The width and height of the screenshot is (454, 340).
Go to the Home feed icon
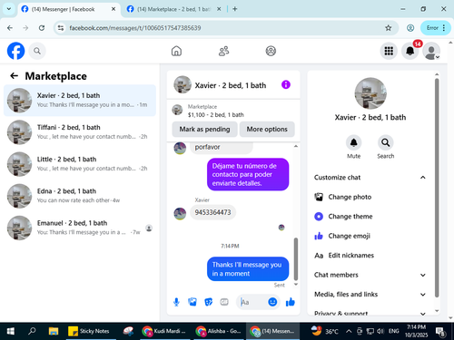176,51
